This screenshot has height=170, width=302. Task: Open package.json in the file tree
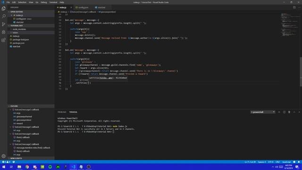pos(18,43)
